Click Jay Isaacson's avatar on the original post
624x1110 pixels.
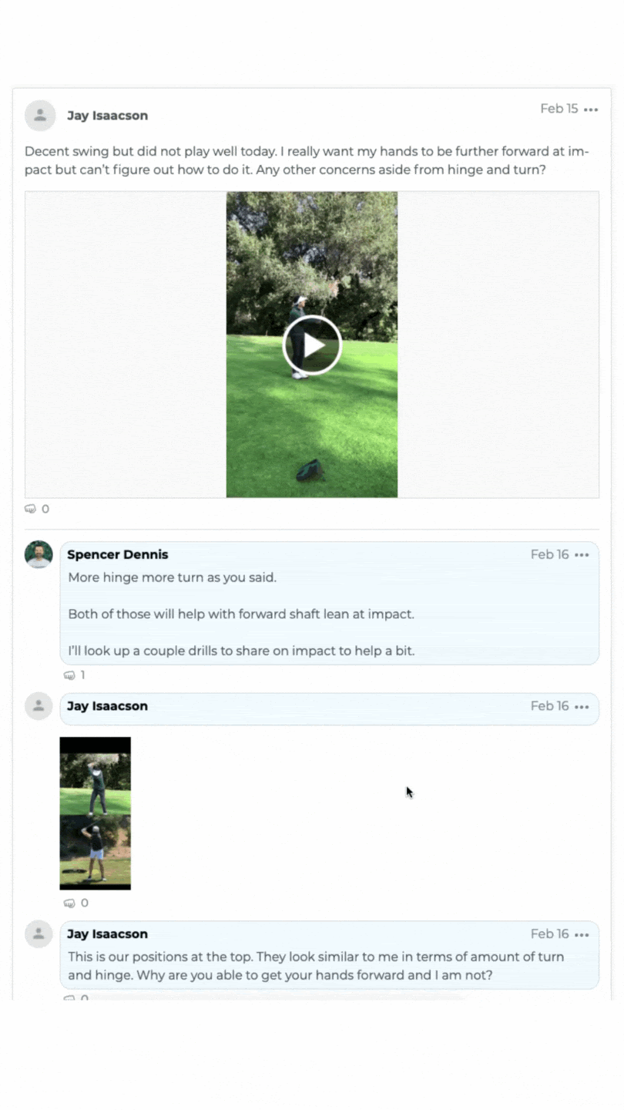[x=40, y=115]
